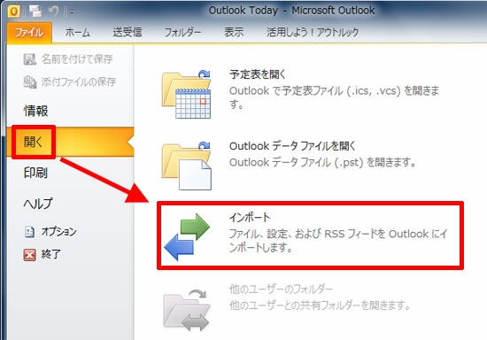Open the Customize Quick Access Toolbar dropdown
This screenshot has height=340, width=487.
click(x=72, y=12)
